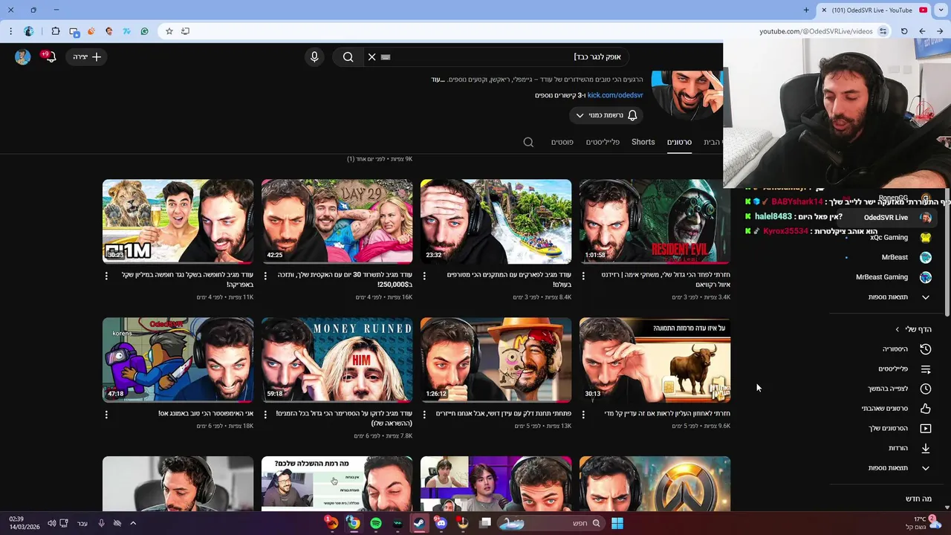This screenshot has width=951, height=535.
Task: Open the bull scam video thumbnail
Action: (x=655, y=360)
